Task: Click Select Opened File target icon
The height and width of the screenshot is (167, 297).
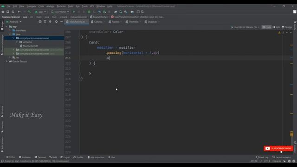Action: (40, 22)
